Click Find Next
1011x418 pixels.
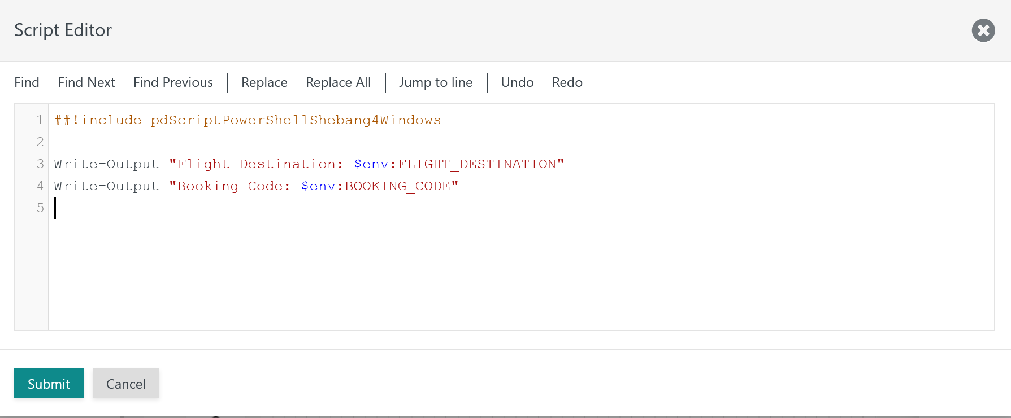(x=86, y=82)
